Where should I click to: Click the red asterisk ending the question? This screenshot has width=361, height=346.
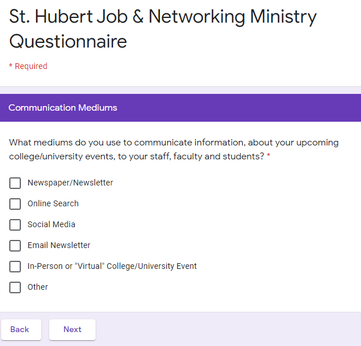pos(269,156)
